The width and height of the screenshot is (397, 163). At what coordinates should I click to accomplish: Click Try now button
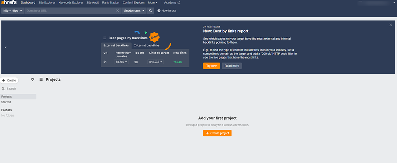[x=212, y=66]
